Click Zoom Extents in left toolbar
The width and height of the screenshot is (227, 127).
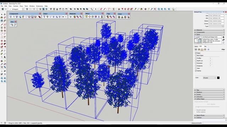click(x=2, y=67)
